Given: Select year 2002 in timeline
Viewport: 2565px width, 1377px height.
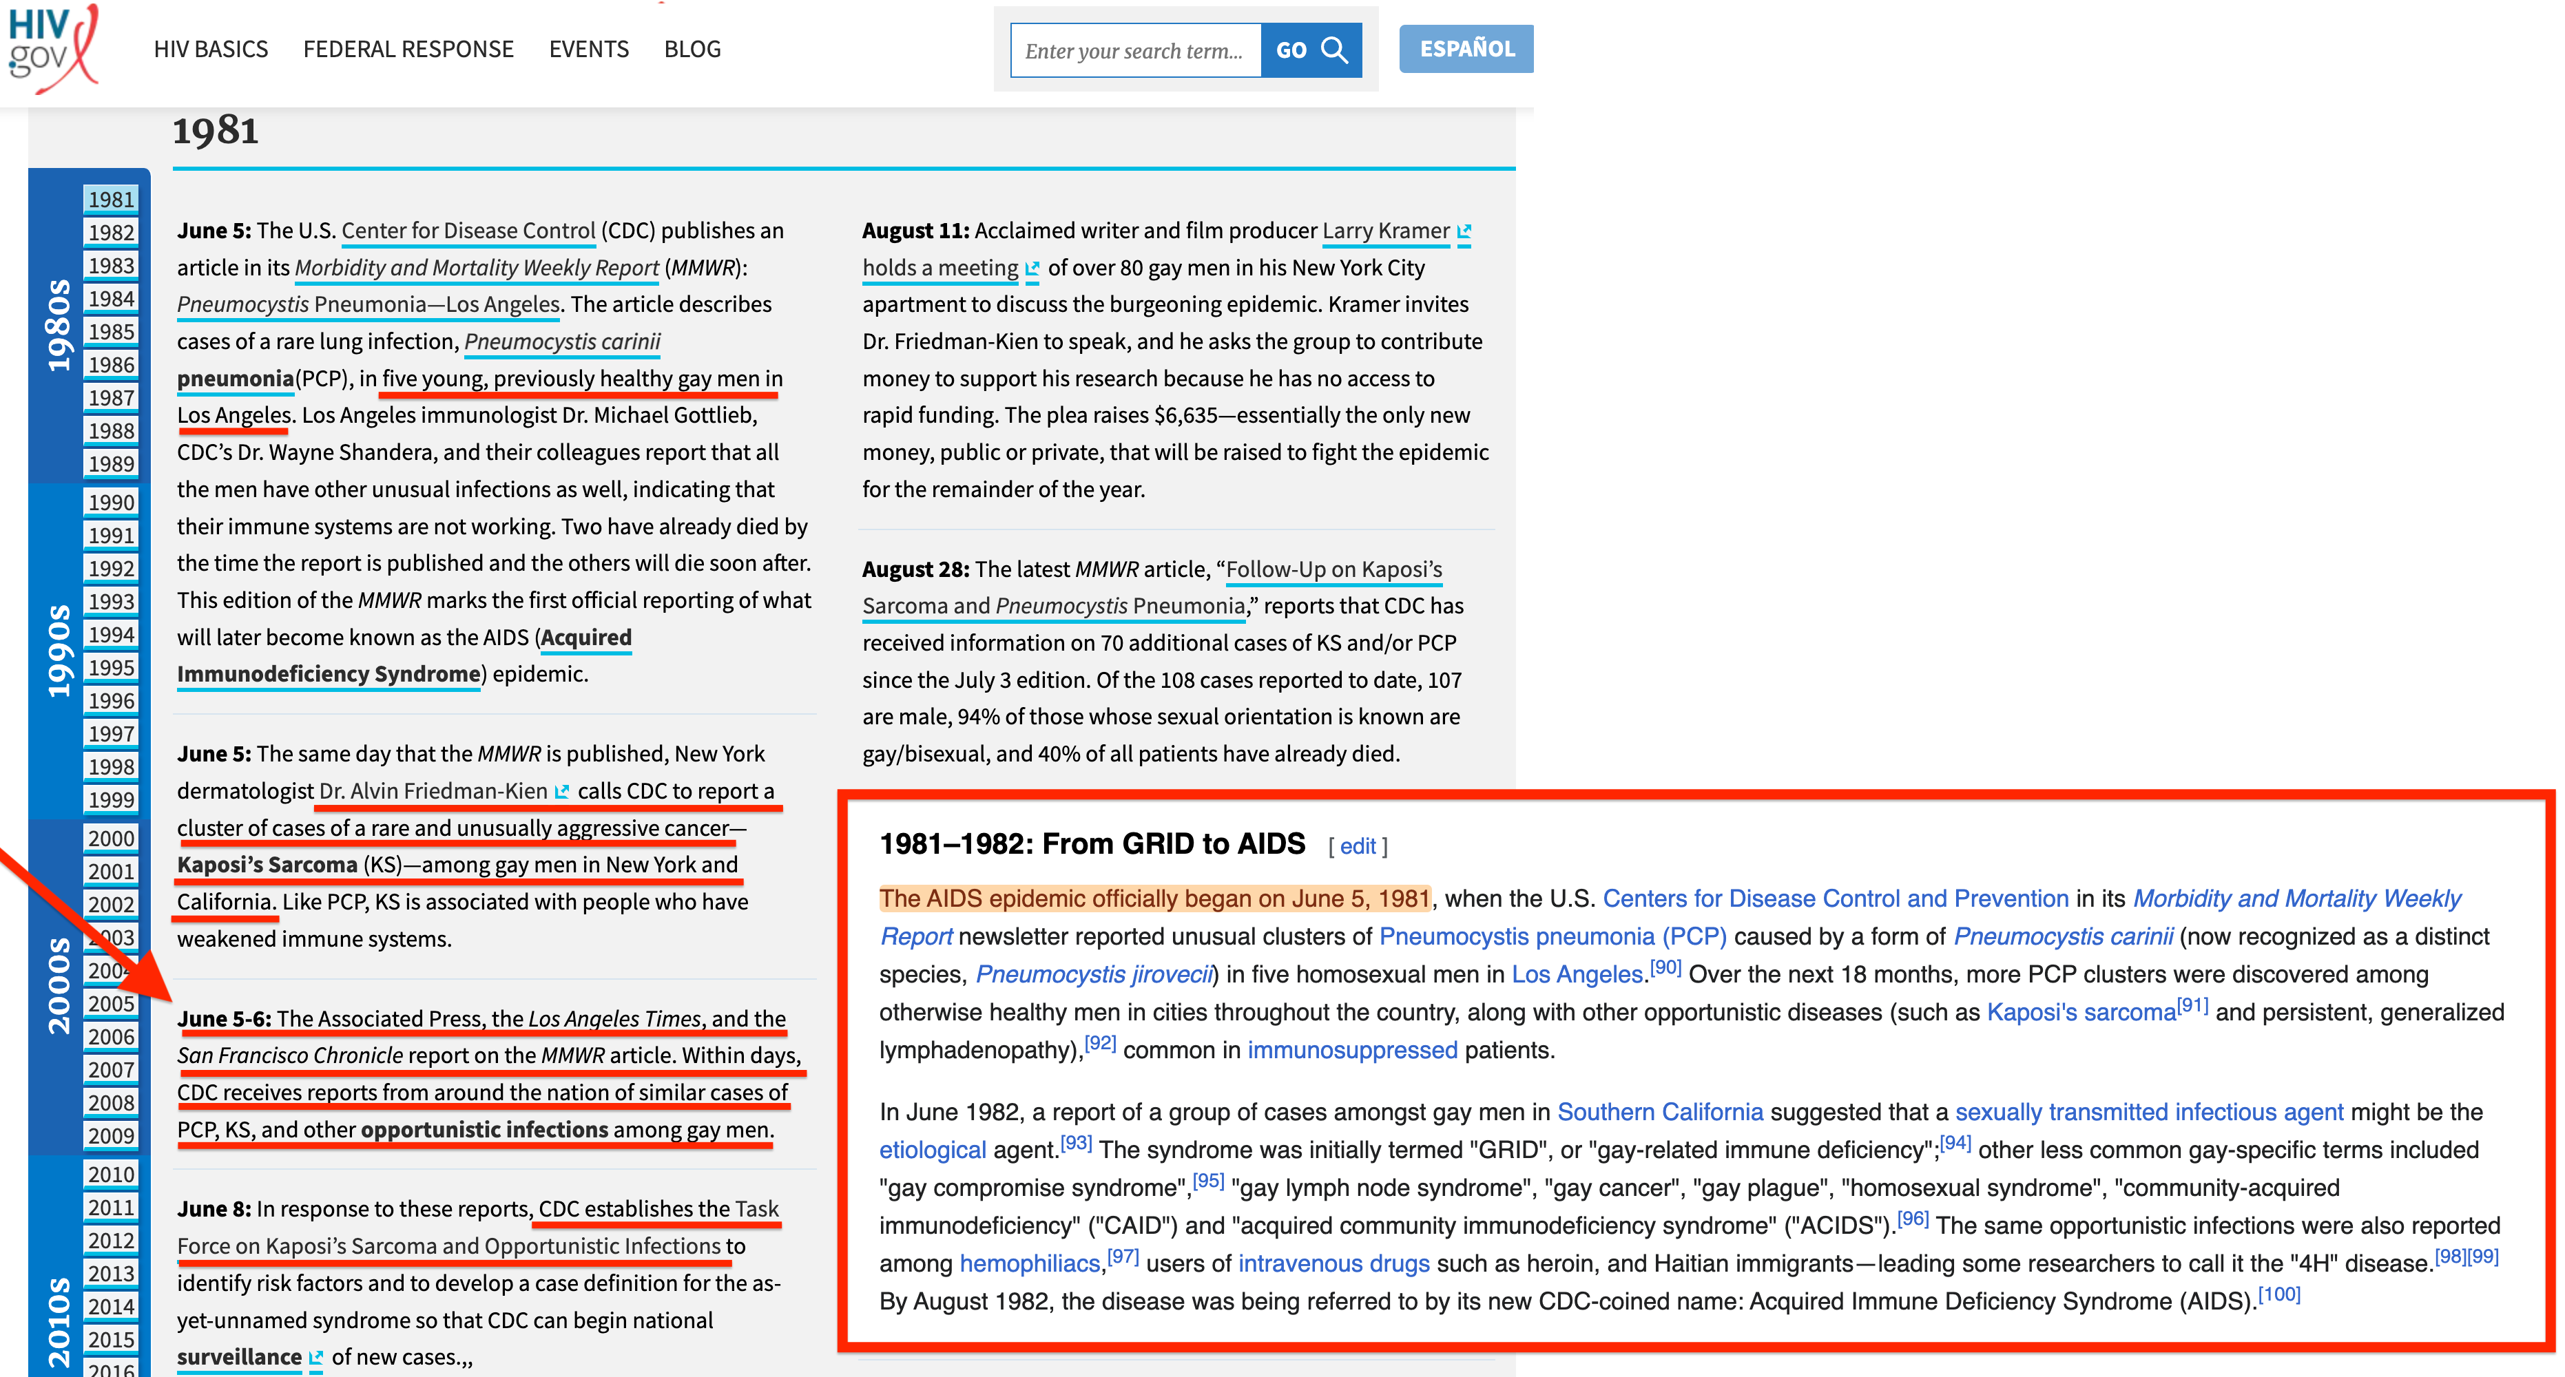Looking at the screenshot, I should click(x=110, y=904).
